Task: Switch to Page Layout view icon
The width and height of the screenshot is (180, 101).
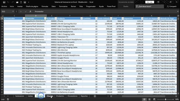Action: [149, 99]
